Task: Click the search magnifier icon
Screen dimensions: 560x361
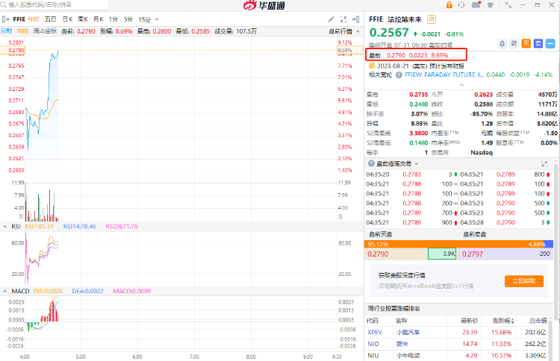Action: (x=4, y=4)
